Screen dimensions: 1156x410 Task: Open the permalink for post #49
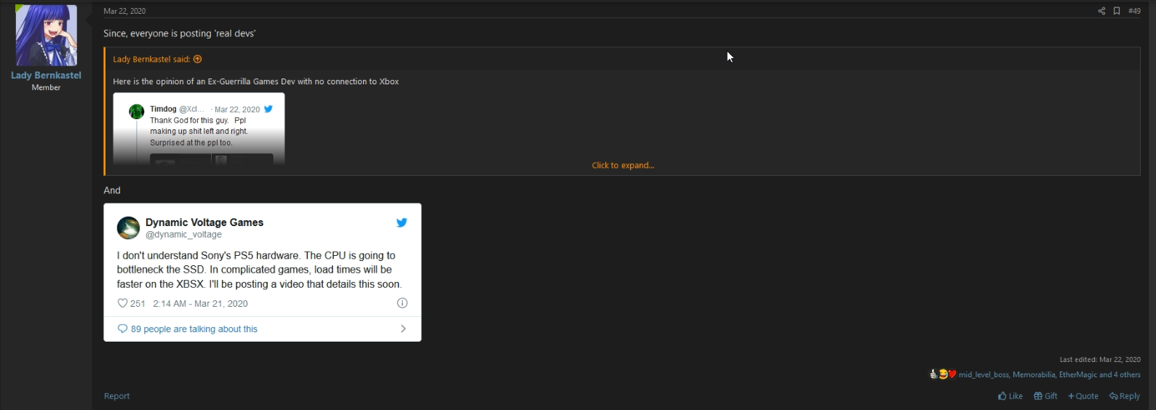[1134, 11]
